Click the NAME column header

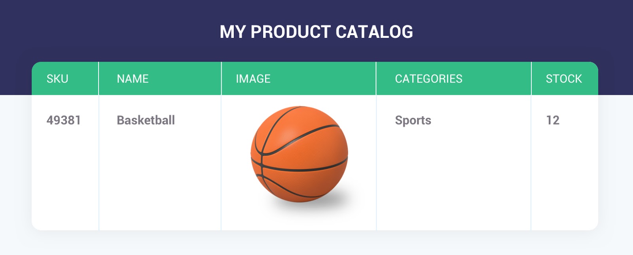pos(132,78)
